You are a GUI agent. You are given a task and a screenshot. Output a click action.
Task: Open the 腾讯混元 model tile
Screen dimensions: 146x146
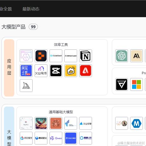click(41, 138)
